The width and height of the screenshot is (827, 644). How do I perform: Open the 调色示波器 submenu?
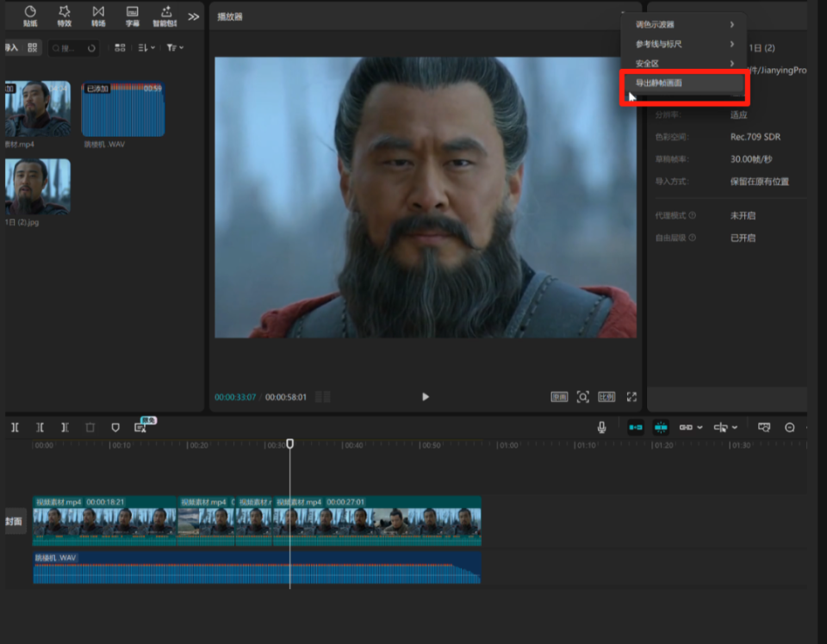tap(684, 25)
